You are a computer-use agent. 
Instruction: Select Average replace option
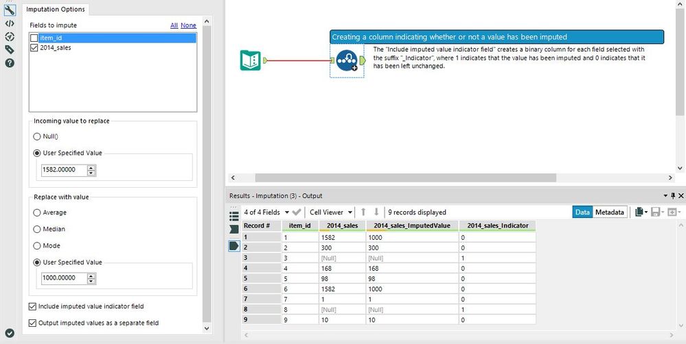(37, 212)
